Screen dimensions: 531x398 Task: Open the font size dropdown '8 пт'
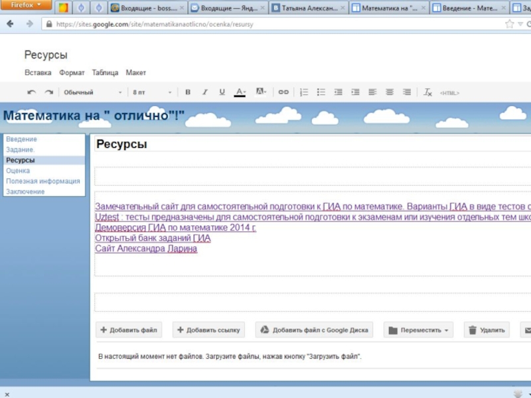152,92
